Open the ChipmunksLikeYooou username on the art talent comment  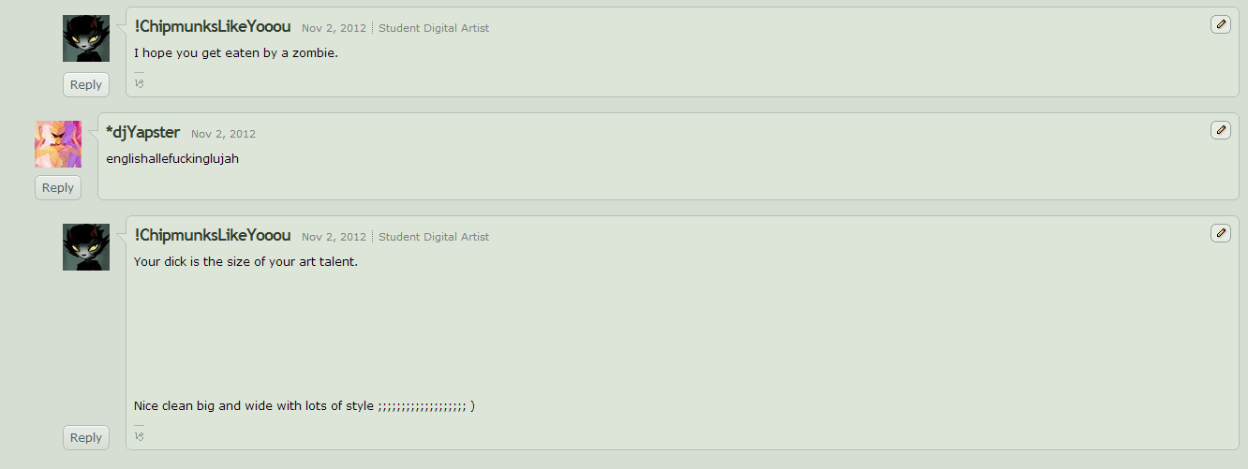point(213,235)
